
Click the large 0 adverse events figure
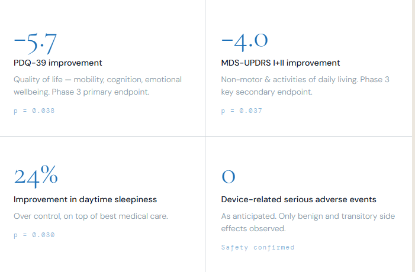(228, 176)
